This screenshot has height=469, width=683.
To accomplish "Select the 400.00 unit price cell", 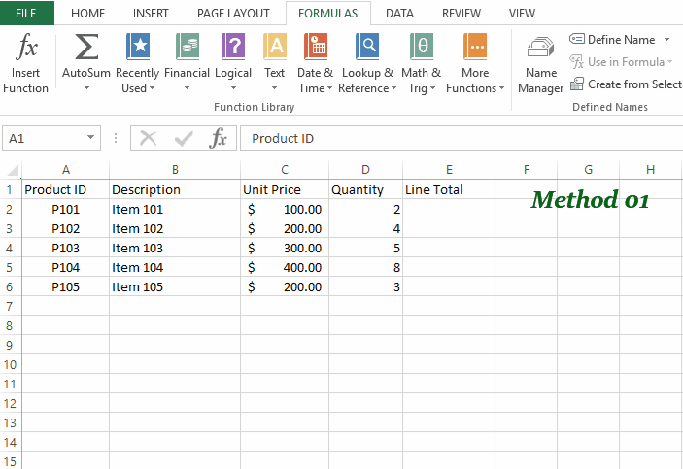I will tap(285, 268).
